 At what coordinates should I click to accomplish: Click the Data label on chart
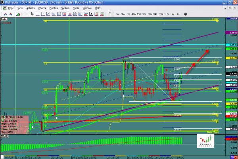pyautogui.click(x=4, y=19)
